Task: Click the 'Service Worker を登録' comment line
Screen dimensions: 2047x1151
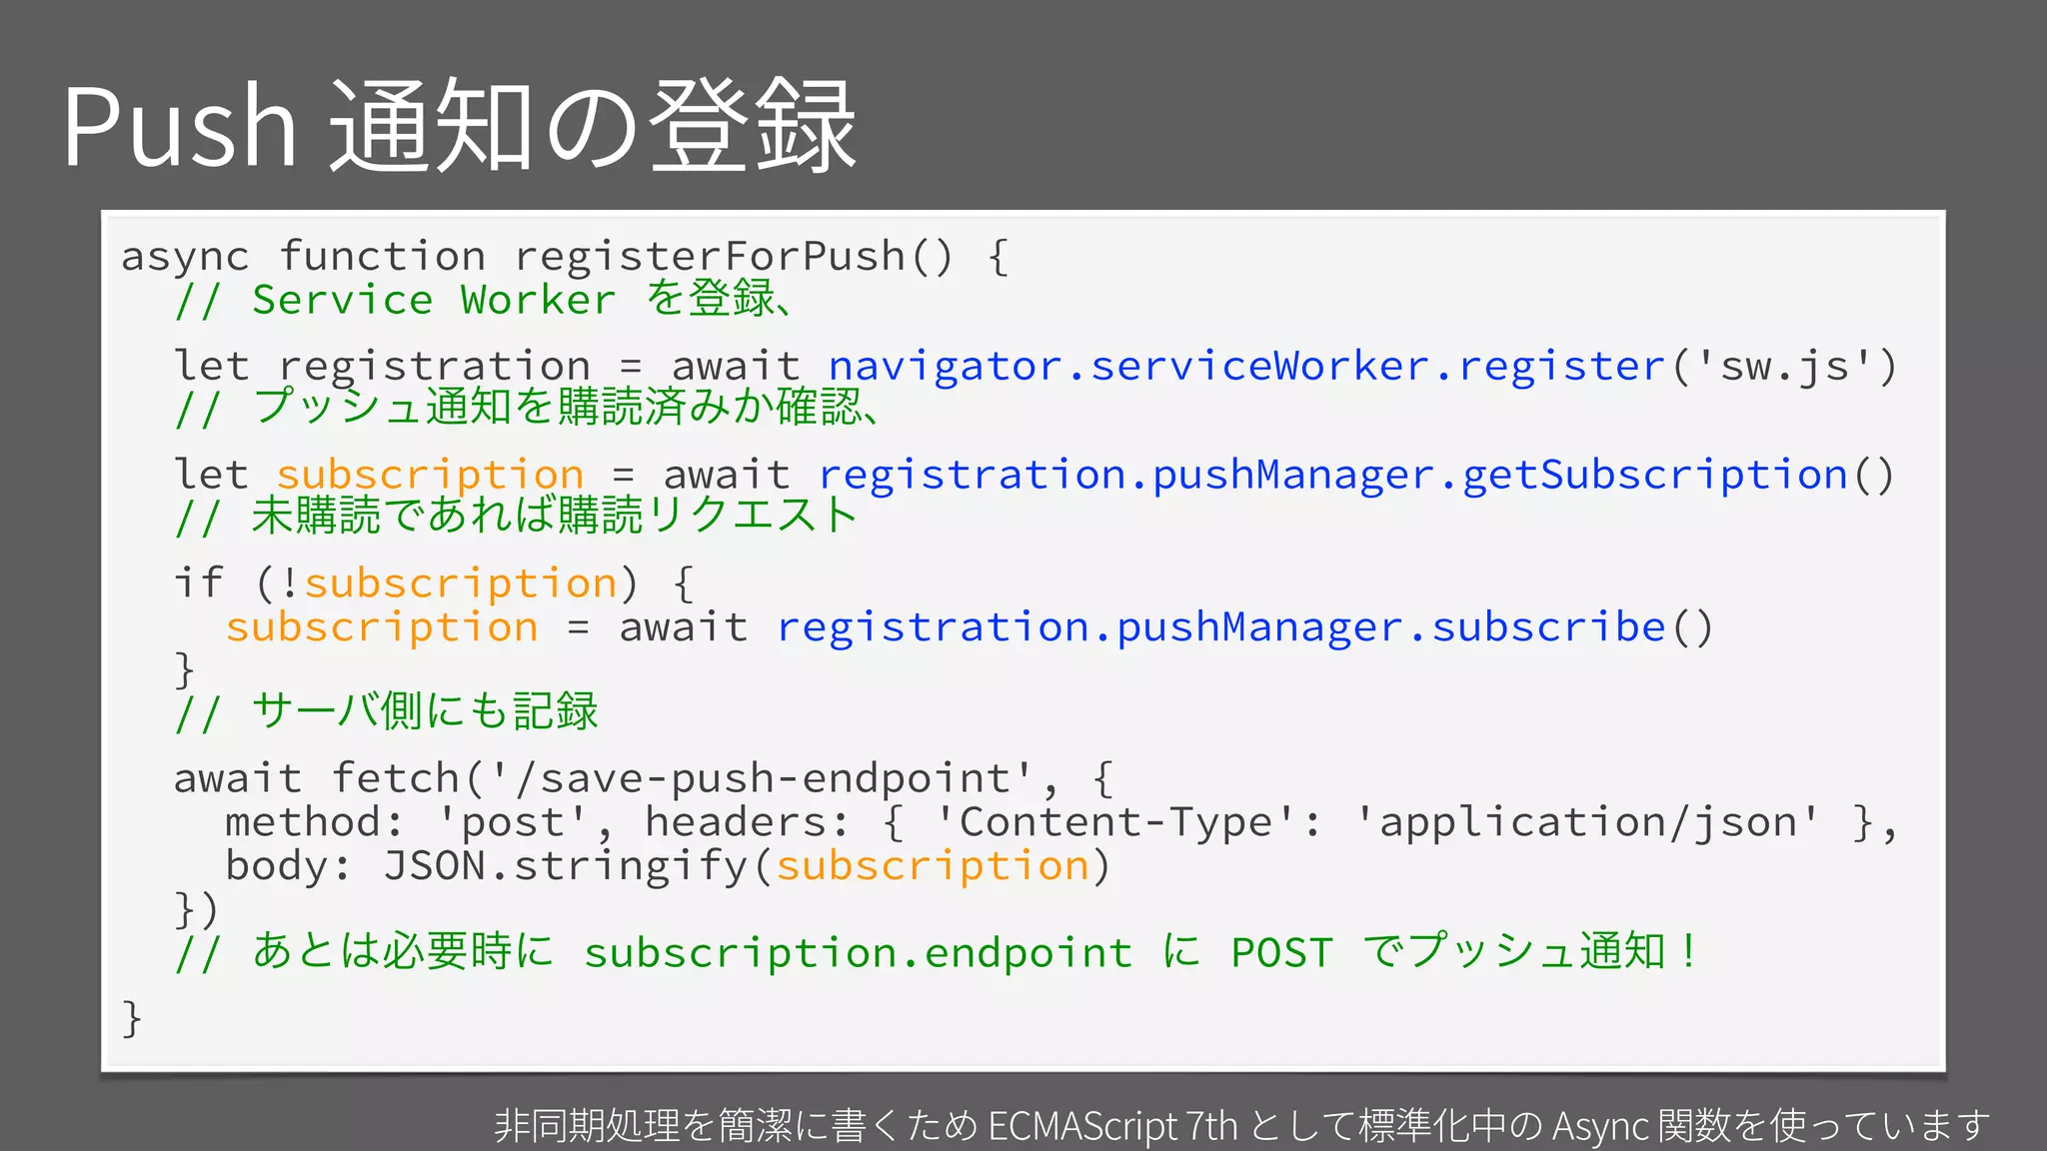Action: 484,300
